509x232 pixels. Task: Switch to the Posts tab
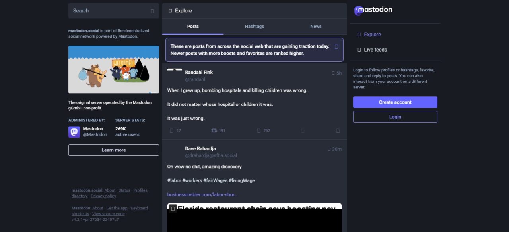point(193,27)
